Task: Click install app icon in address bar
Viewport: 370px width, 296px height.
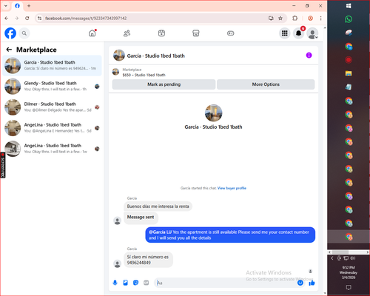Action: point(271,18)
